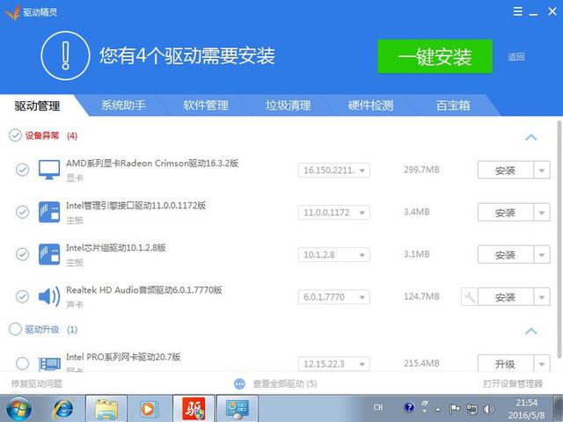The width and height of the screenshot is (563, 422).
Task: Click the Intel PRO network card icon
Action: [49, 363]
